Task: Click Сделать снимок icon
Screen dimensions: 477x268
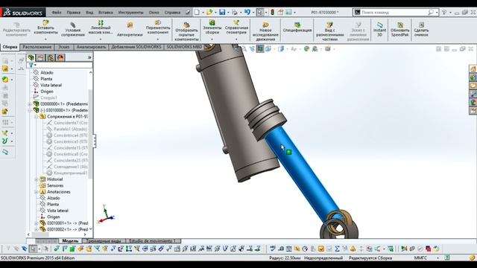Action: coord(421,29)
